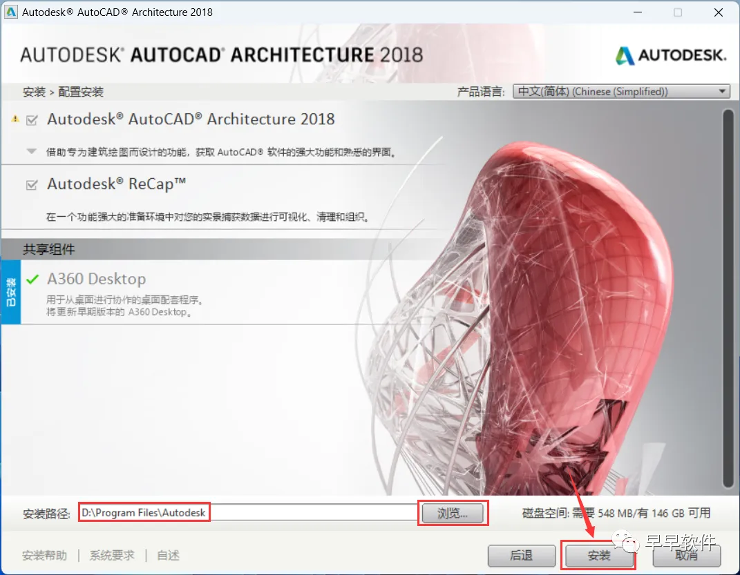
Task: Click the 安装 breadcrumb text
Action: (34, 92)
